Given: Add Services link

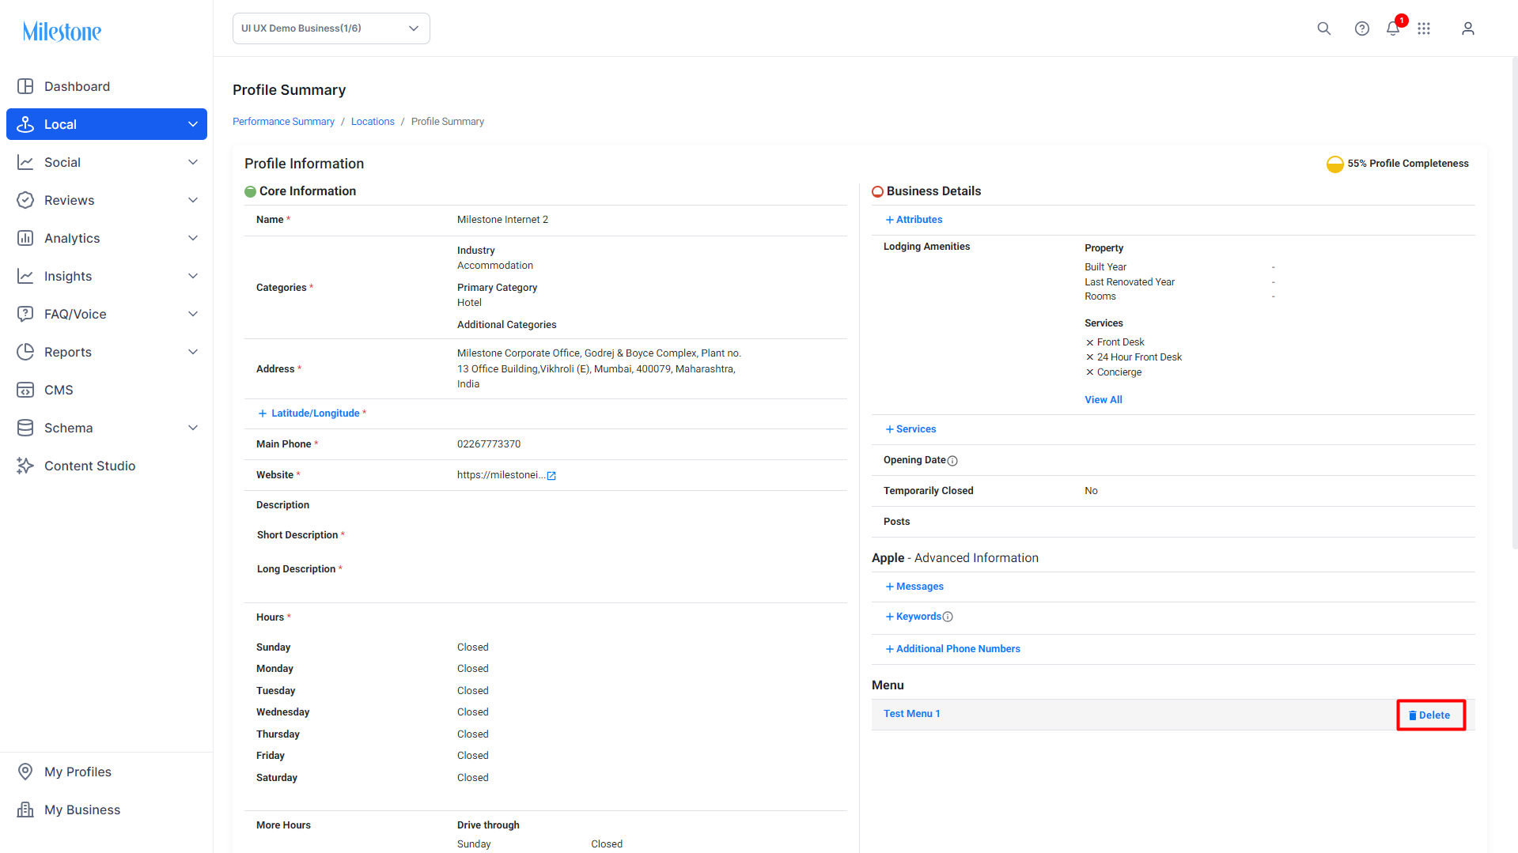Looking at the screenshot, I should [x=910, y=429].
